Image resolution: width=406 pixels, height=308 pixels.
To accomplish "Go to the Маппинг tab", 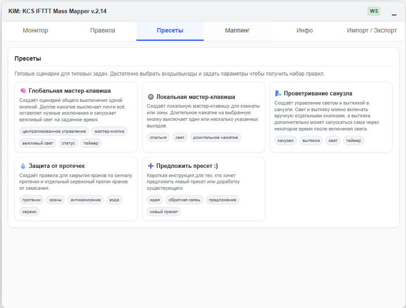I will pyautogui.click(x=237, y=31).
